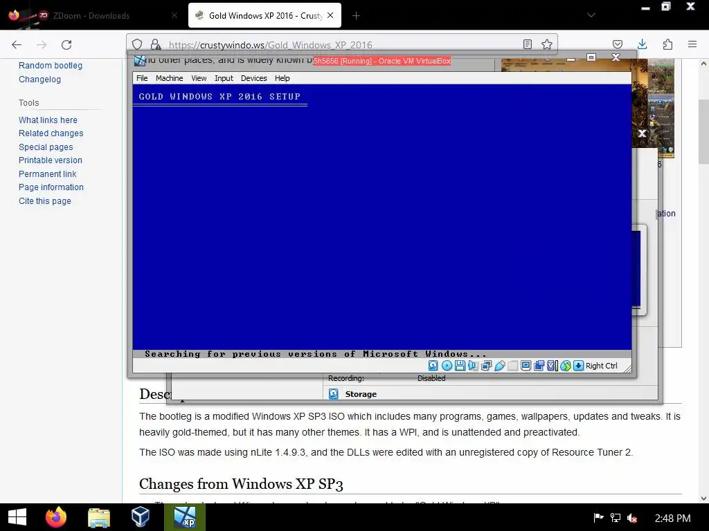This screenshot has width=709, height=531.
Task: Open the Firefox hamburger application menu
Action: (692, 44)
